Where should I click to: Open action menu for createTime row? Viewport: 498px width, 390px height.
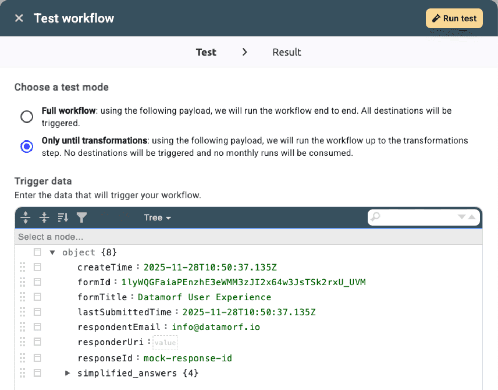(37, 267)
